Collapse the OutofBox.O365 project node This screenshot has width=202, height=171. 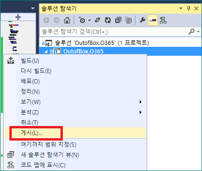pyautogui.click(x=46, y=52)
